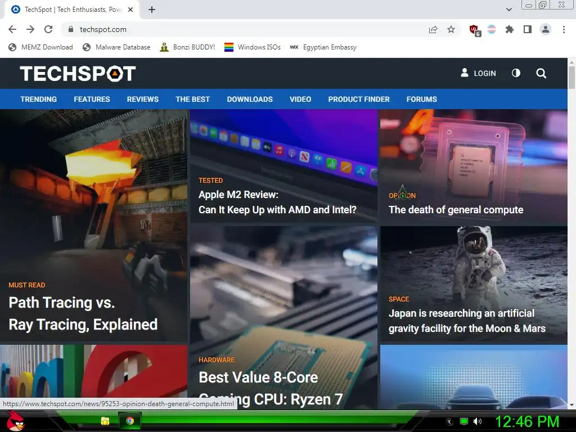Open the Extensions puzzle menu
The width and height of the screenshot is (576, 432).
coord(510,29)
